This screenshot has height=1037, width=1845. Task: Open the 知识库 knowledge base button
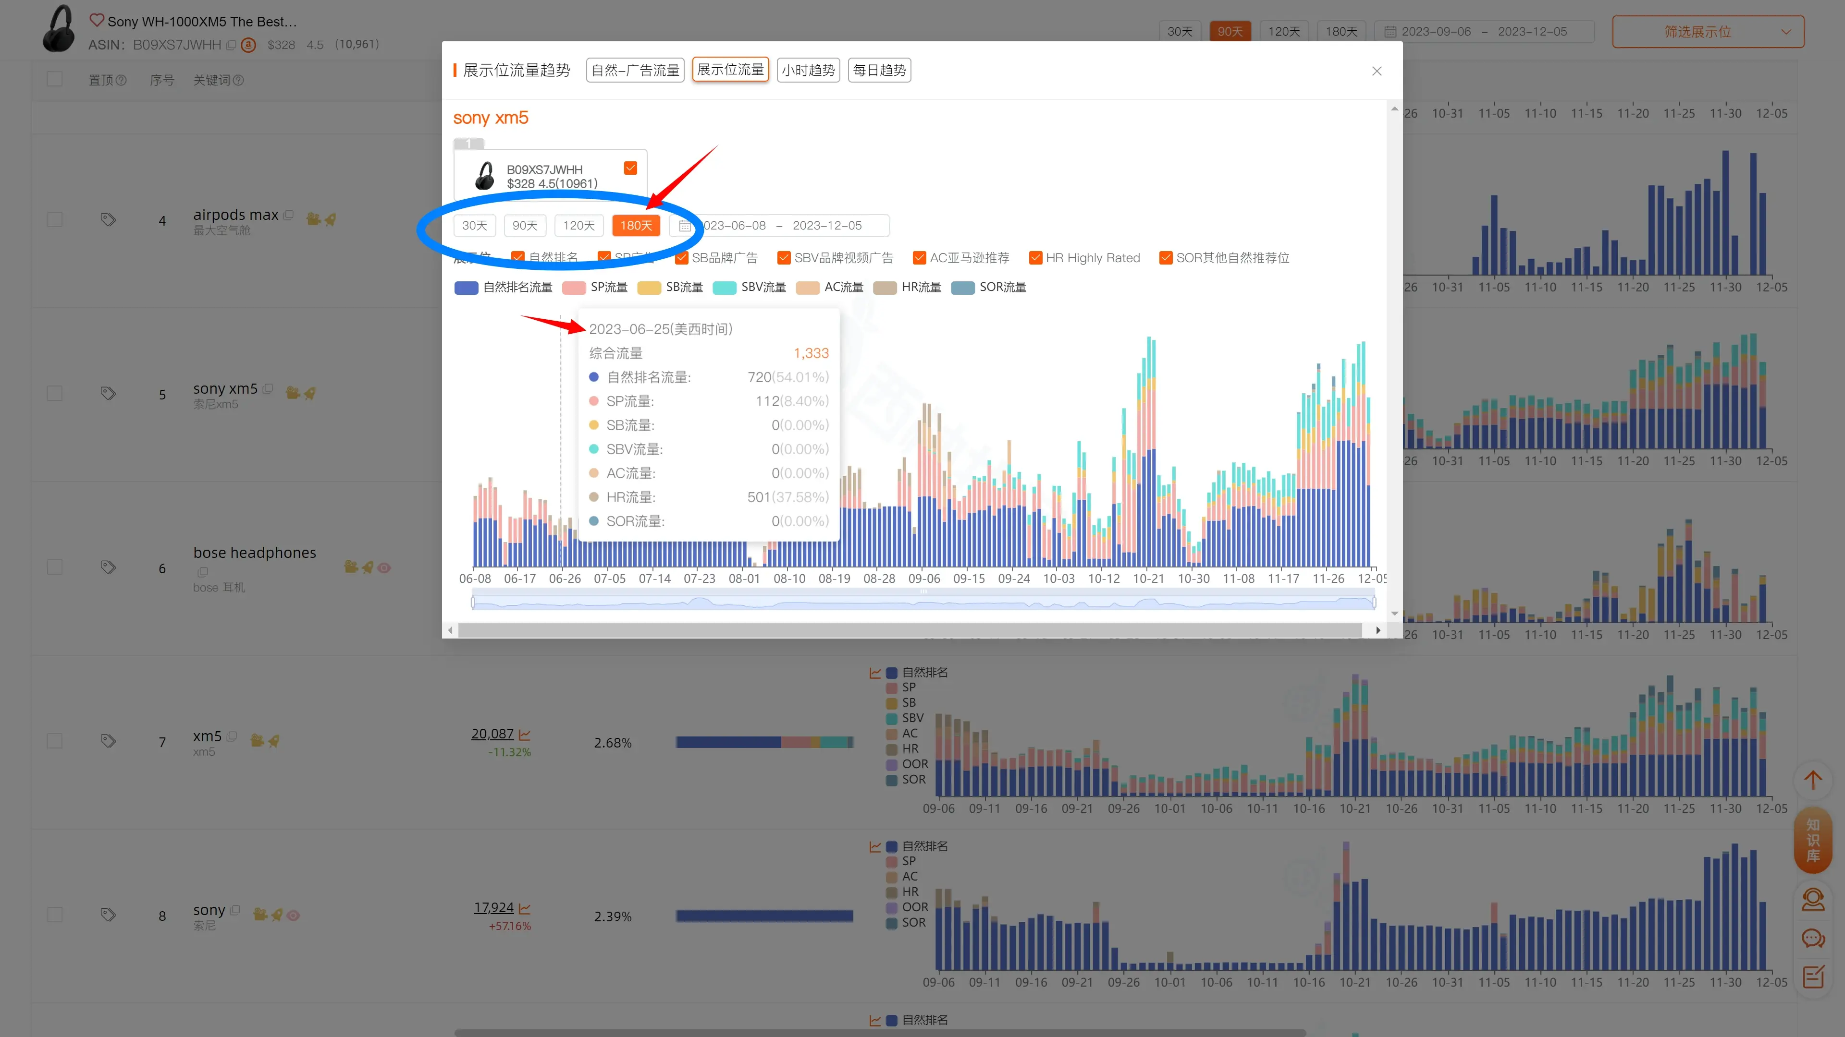point(1813,840)
